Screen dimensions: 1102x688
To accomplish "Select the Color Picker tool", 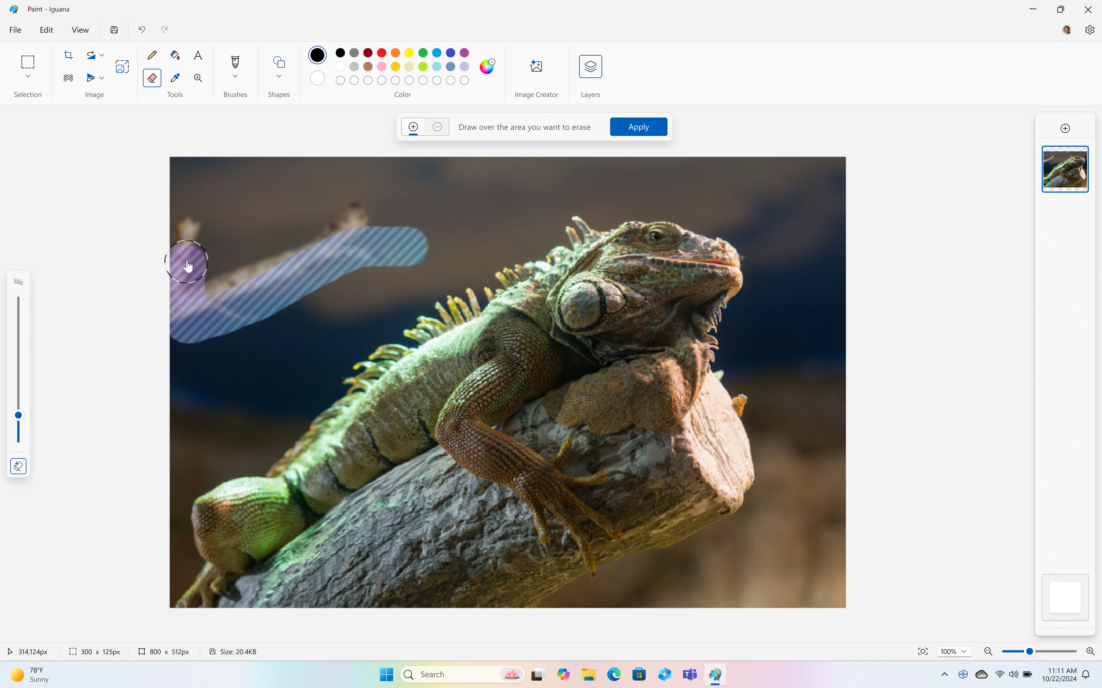I will [x=174, y=78].
